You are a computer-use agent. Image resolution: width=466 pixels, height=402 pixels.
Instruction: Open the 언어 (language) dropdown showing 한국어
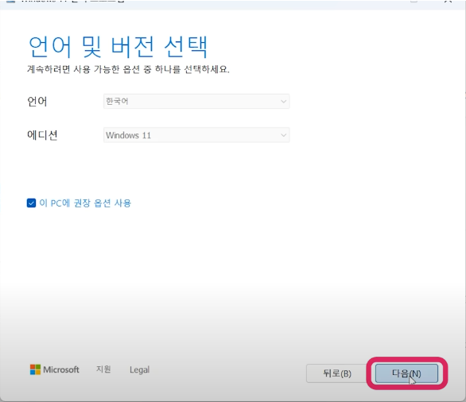[196, 102]
